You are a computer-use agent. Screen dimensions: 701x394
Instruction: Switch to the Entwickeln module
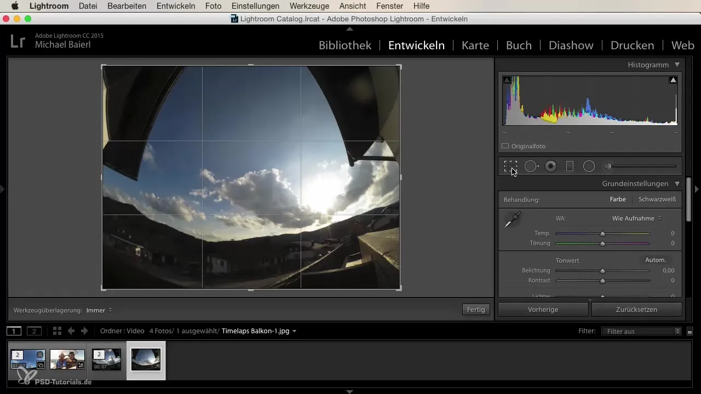pyautogui.click(x=416, y=45)
